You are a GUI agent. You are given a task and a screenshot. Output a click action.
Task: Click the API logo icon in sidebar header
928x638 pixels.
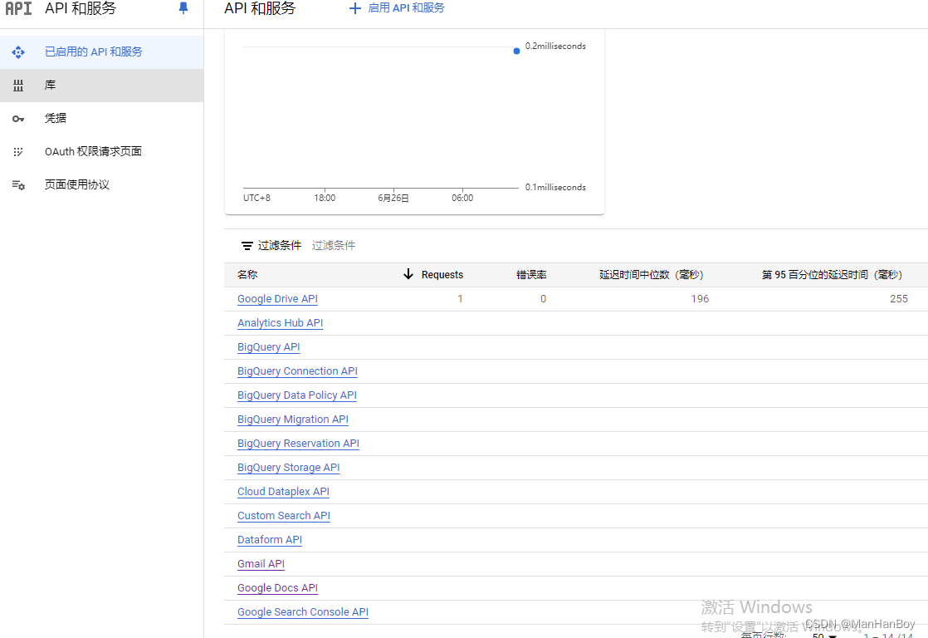click(18, 8)
